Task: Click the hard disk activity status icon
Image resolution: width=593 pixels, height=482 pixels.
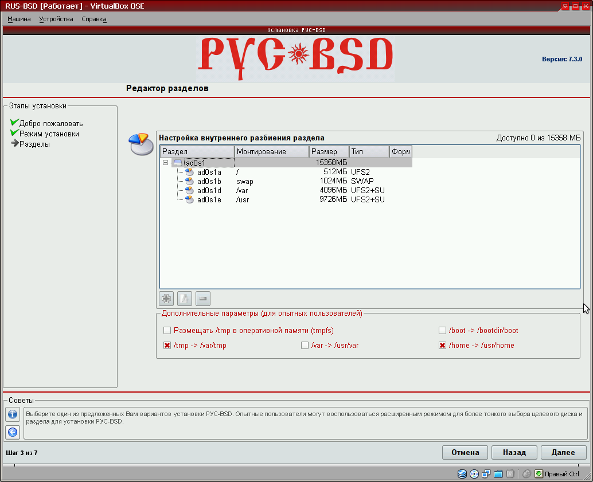Action: coord(462,474)
